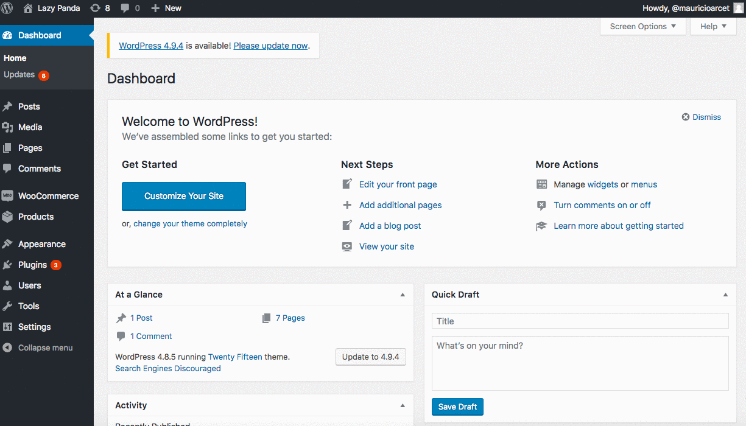Open the Help dropdown tab

click(713, 26)
